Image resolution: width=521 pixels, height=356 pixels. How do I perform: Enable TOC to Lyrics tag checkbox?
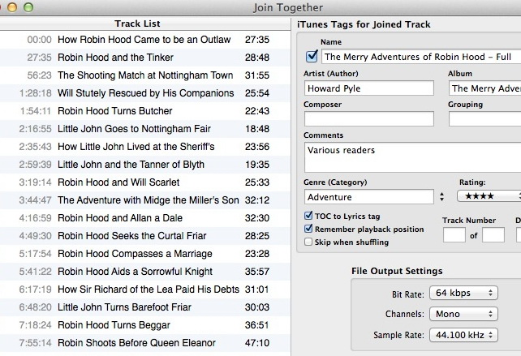[308, 217]
